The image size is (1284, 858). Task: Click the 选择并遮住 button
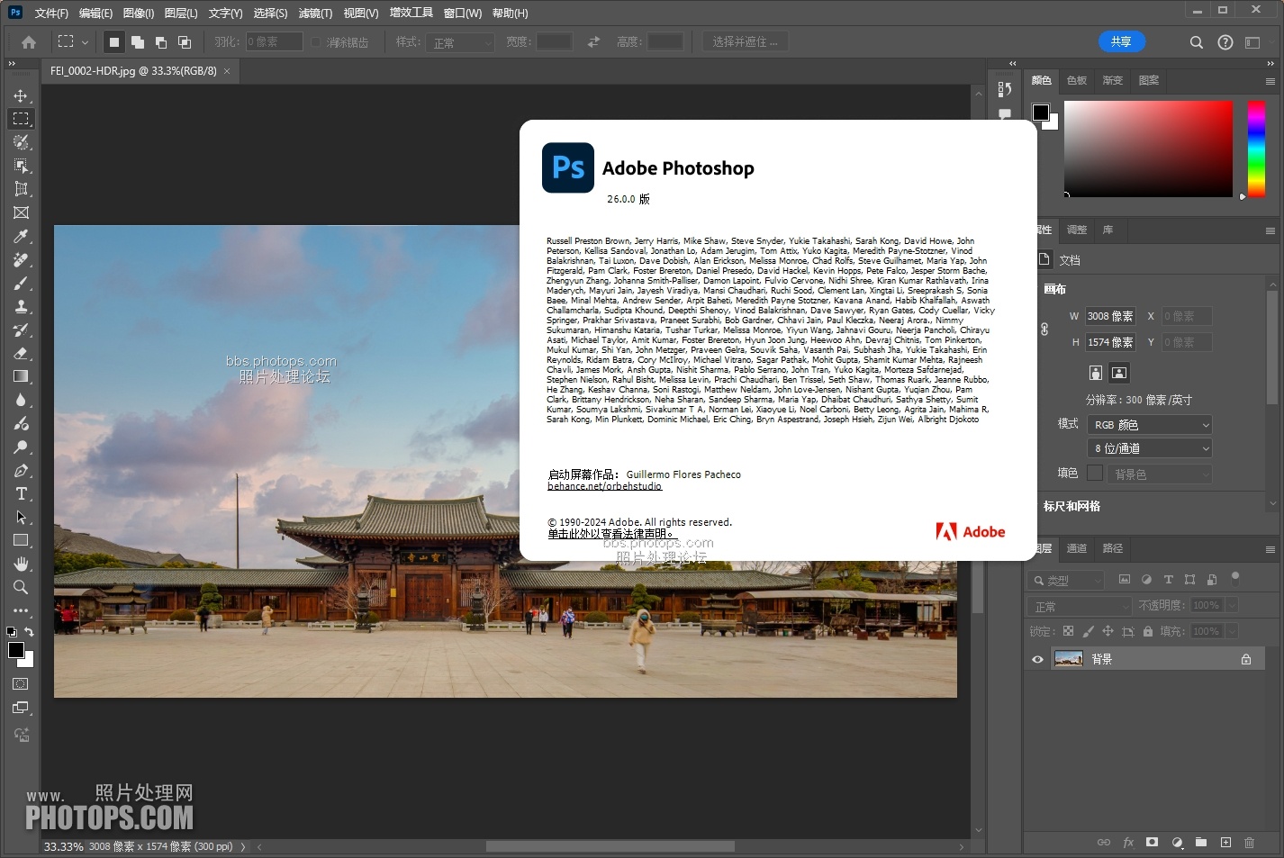coord(745,42)
